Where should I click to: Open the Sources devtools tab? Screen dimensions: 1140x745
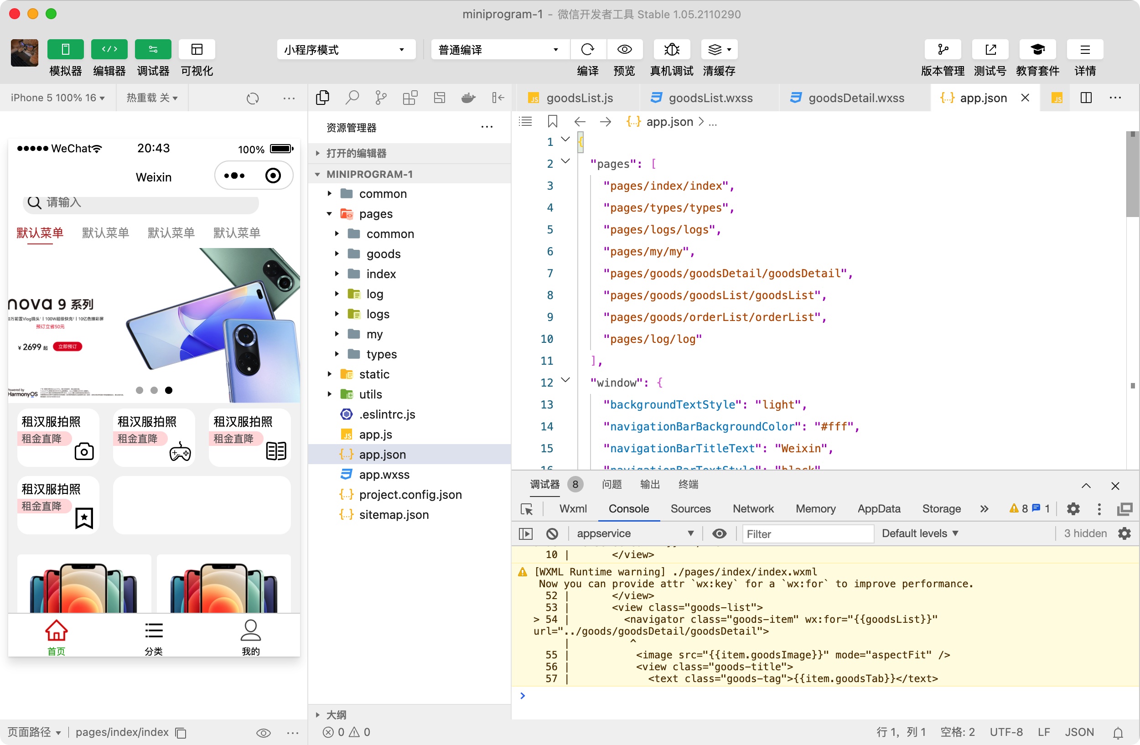click(690, 508)
